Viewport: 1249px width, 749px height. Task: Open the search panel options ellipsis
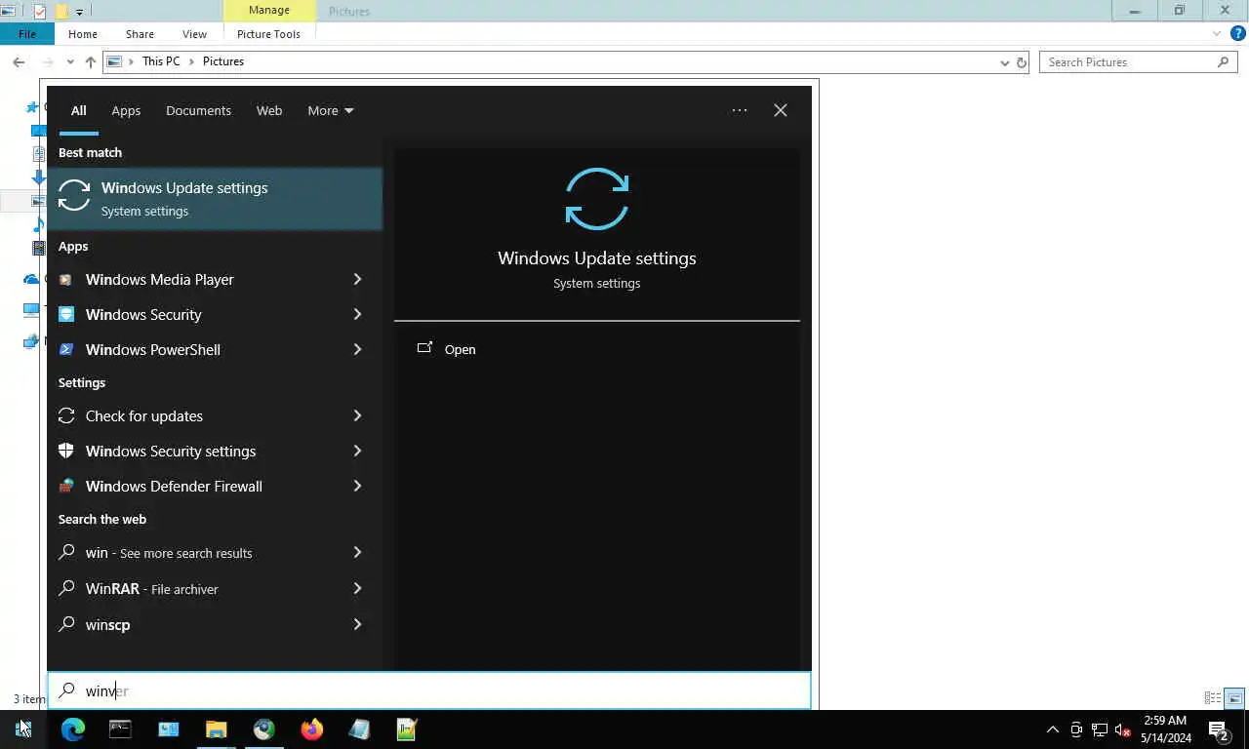[x=740, y=111]
